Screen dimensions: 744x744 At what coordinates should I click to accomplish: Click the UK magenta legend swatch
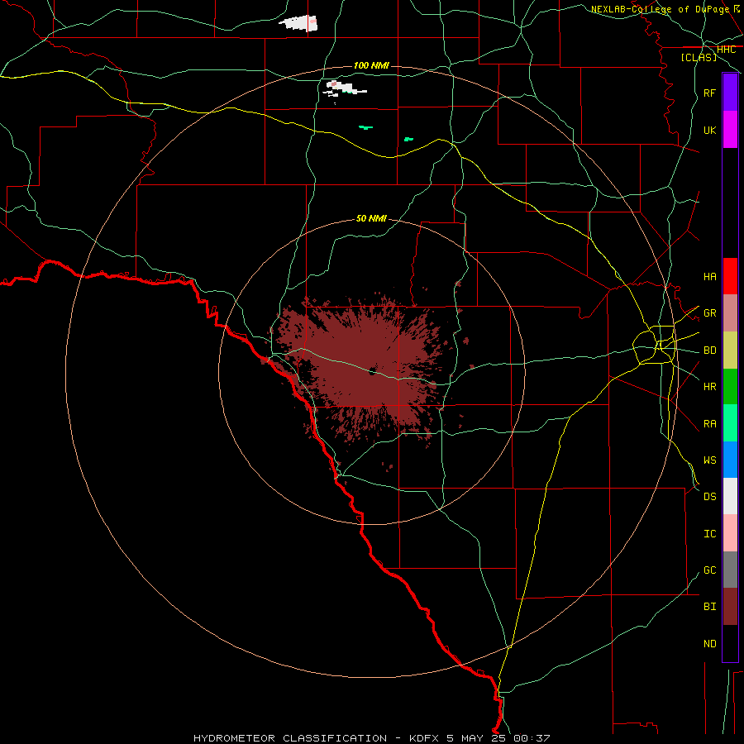click(x=730, y=130)
